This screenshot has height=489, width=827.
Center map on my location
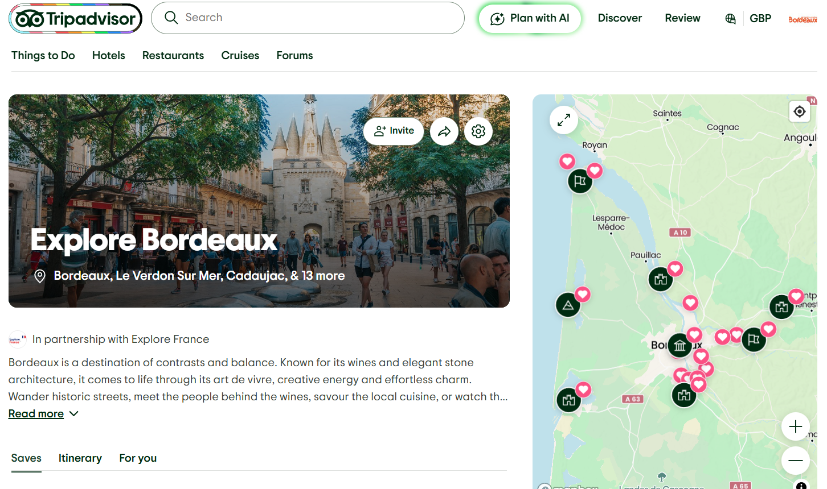(x=800, y=111)
